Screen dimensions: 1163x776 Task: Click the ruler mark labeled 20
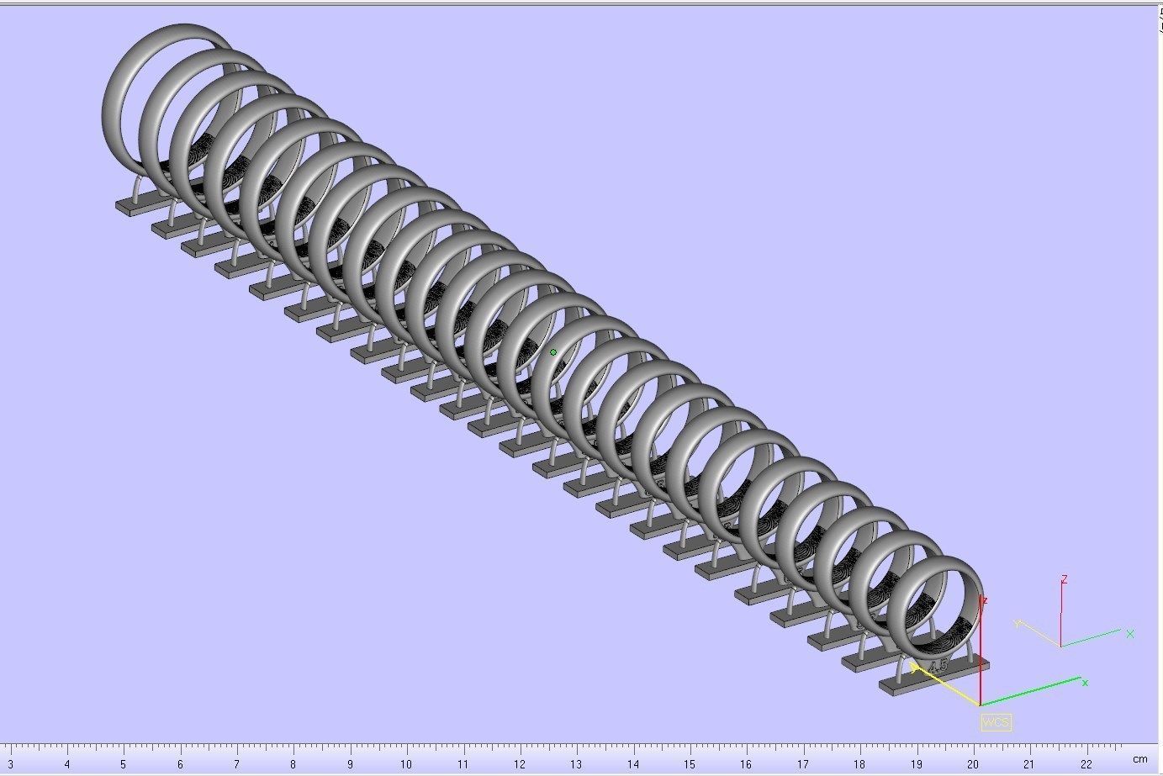pyautogui.click(x=972, y=764)
